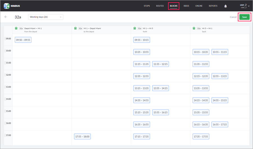Click the 17:00 time row label
Viewport: 253px width, 149px height.
pos(8,135)
